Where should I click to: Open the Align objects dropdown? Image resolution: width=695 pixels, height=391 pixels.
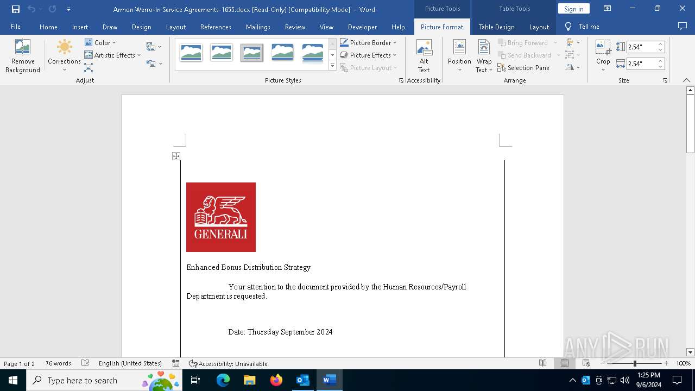pos(572,42)
